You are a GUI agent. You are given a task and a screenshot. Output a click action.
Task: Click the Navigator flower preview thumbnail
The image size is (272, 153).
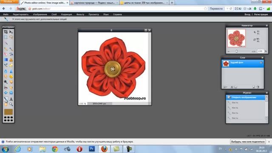pyautogui.click(x=236, y=38)
